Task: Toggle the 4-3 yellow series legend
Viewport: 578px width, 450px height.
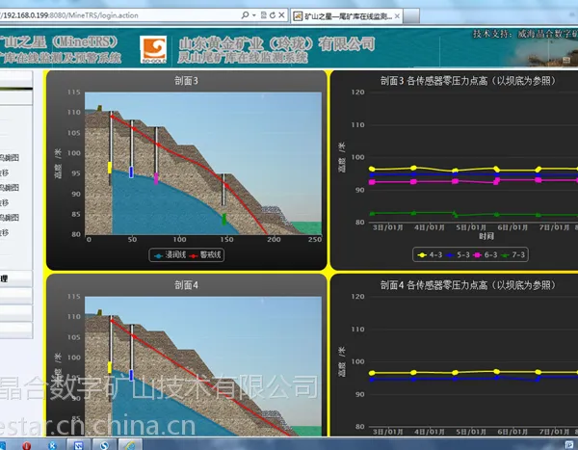Action: (430, 255)
